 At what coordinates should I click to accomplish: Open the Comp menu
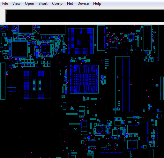[x=57, y=4]
